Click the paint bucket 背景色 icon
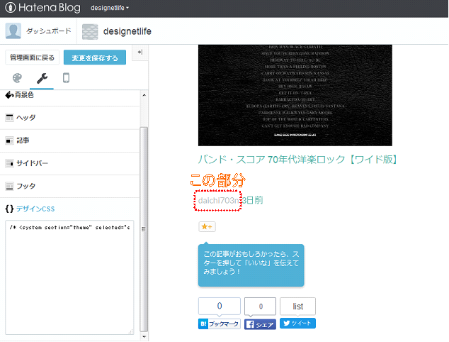This screenshot has height=342, width=449. 9,95
